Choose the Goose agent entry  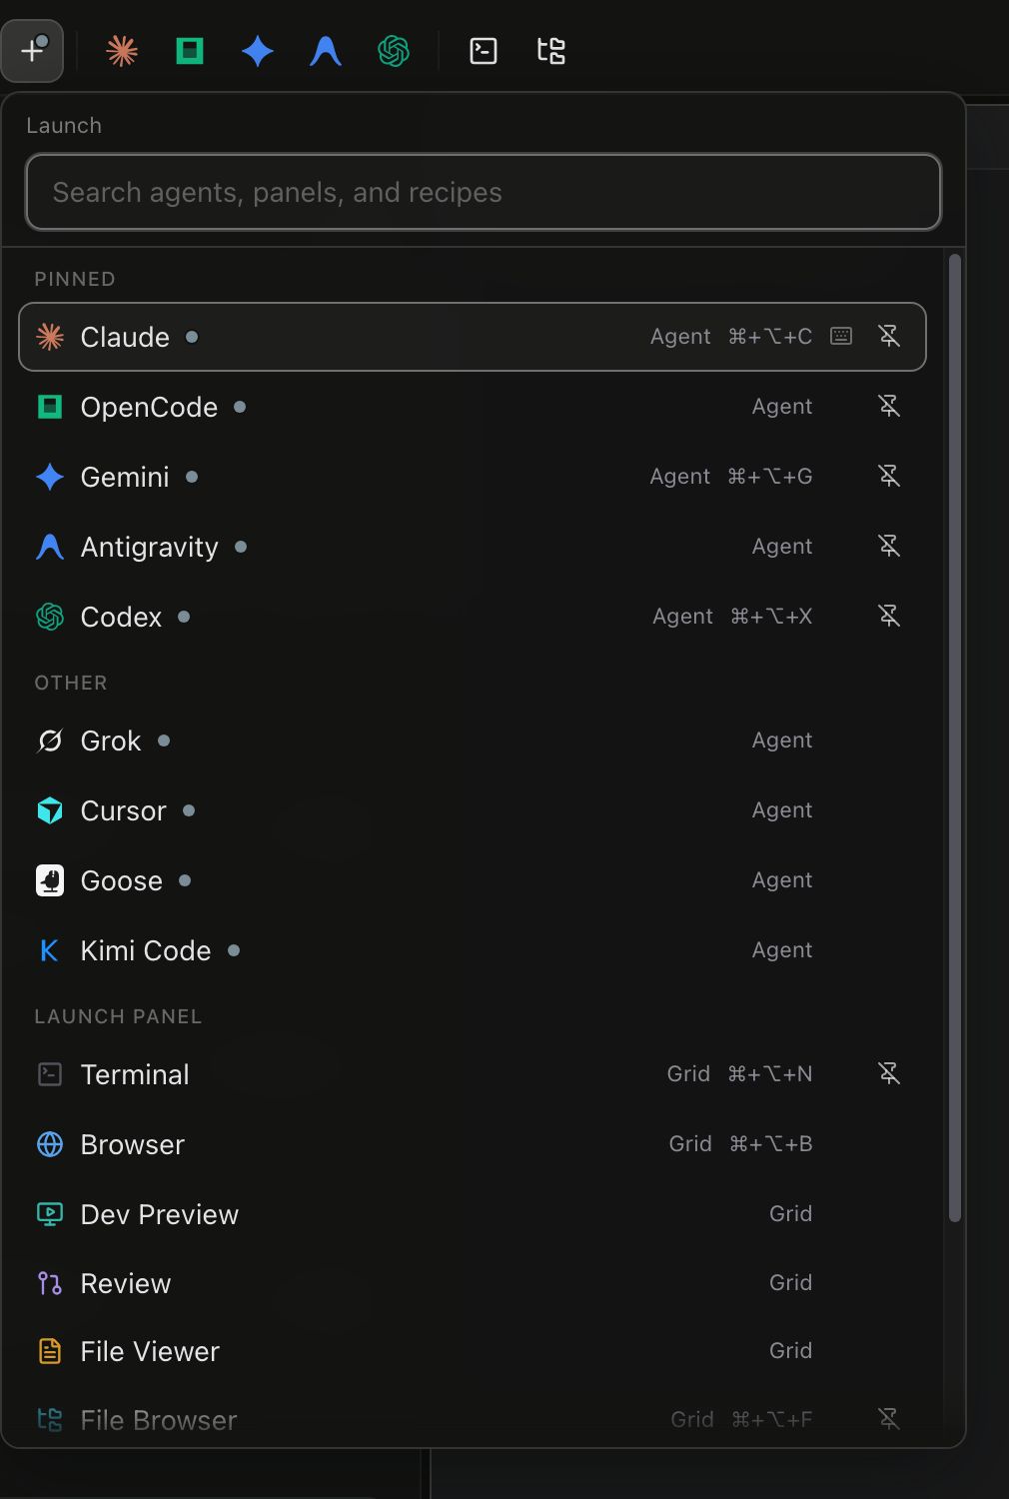tap(473, 880)
